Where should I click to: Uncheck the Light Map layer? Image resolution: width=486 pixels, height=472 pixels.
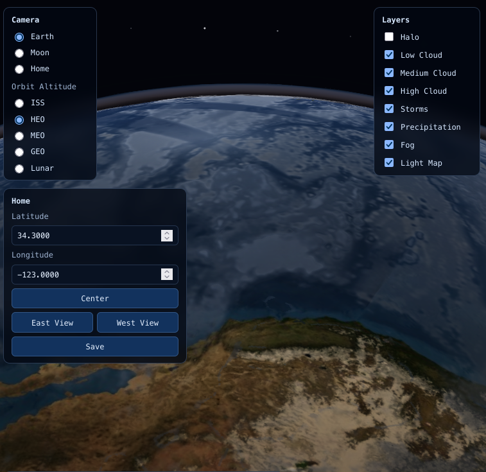click(389, 163)
